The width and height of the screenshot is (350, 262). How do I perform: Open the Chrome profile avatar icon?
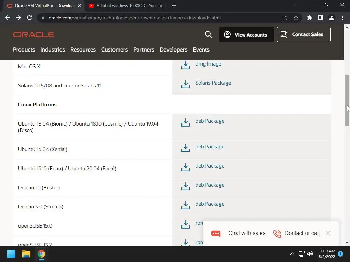pyautogui.click(x=332, y=18)
